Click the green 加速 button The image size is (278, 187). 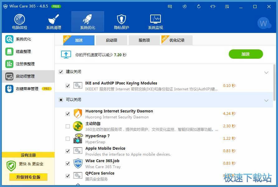coord(246,54)
